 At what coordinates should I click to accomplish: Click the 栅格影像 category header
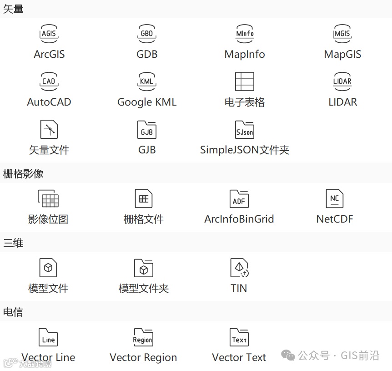coord(23,173)
